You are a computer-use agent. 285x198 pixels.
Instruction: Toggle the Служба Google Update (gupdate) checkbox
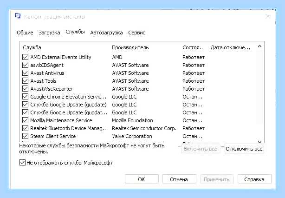tap(25, 105)
